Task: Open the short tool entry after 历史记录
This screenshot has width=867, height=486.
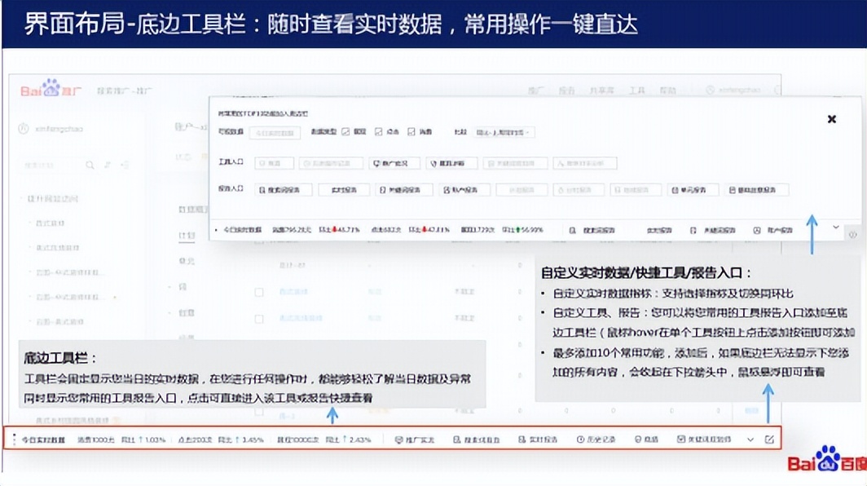Action: pos(646,440)
